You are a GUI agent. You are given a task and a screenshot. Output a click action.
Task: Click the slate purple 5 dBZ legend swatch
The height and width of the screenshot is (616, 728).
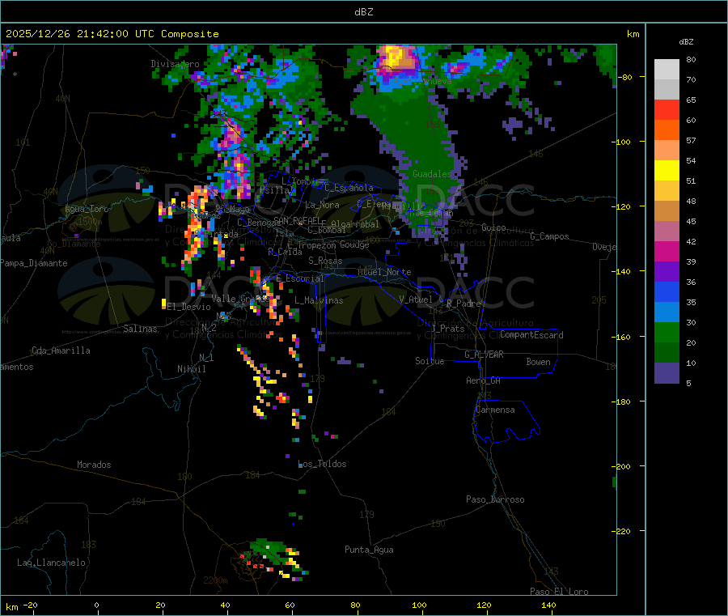(667, 373)
